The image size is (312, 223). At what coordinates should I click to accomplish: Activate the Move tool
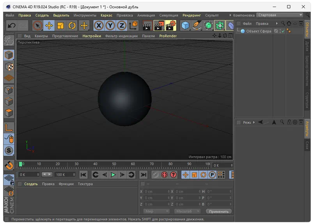(x=49, y=25)
